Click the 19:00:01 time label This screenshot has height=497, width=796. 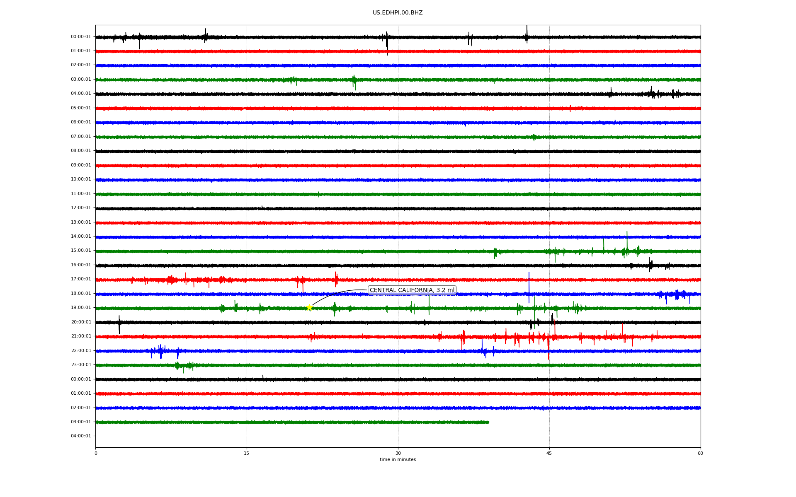[81, 307]
